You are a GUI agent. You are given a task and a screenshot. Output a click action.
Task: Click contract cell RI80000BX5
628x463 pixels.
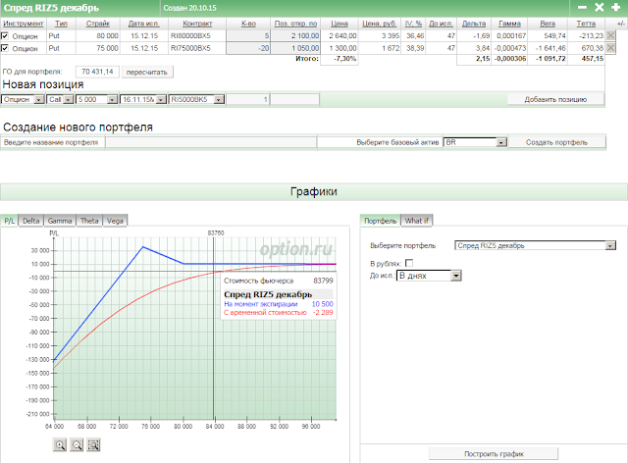[x=190, y=35]
